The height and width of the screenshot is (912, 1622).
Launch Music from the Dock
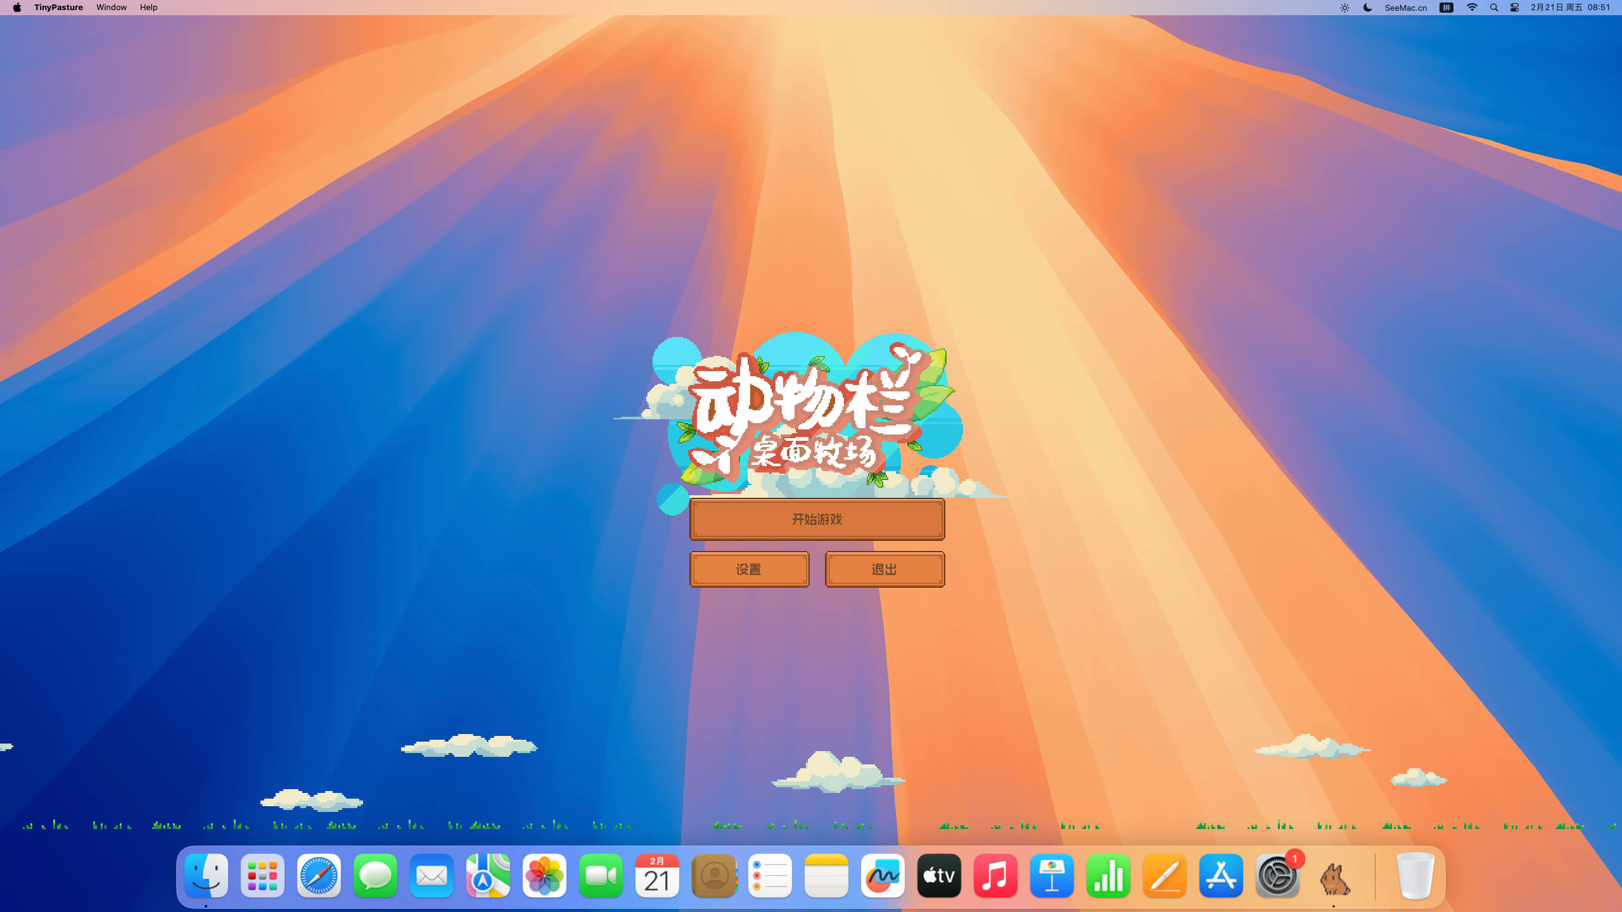coord(995,876)
